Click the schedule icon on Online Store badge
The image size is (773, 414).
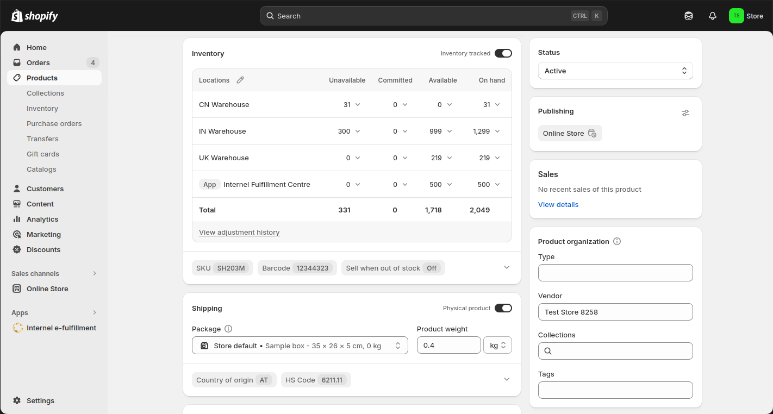(x=592, y=133)
